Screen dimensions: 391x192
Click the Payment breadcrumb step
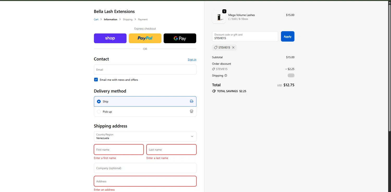(x=143, y=19)
